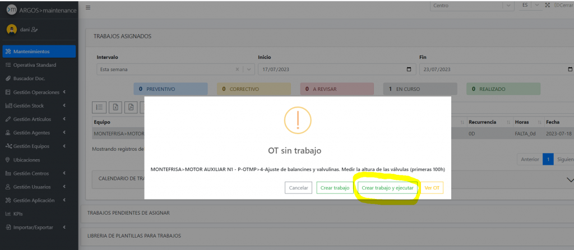Toggle the REALIZADO status filter
The height and width of the screenshot is (250, 574).
click(x=503, y=89)
